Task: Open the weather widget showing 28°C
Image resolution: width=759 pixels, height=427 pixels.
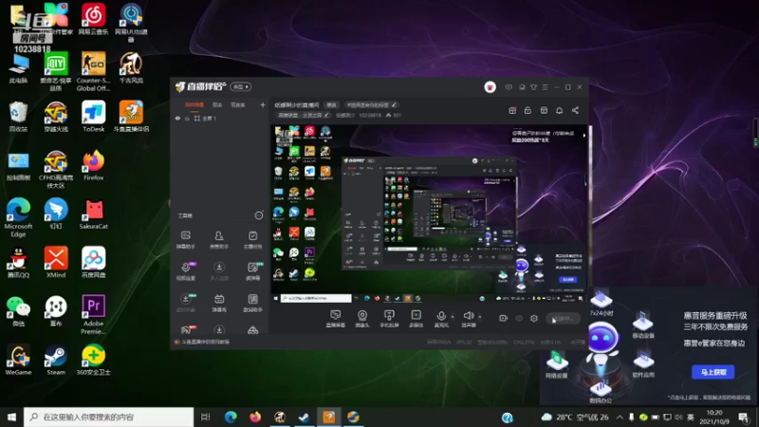Action: [x=575, y=417]
